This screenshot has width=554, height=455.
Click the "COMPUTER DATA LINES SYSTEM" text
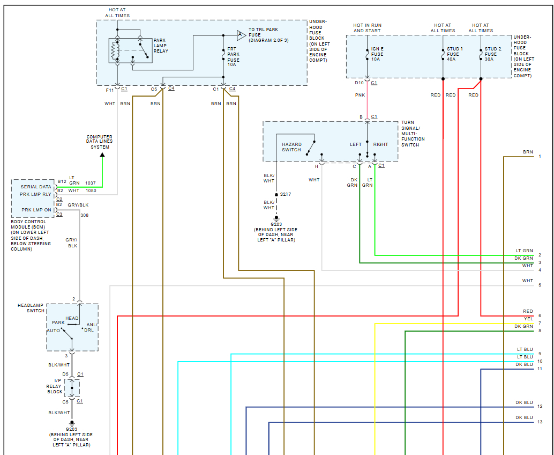tap(100, 142)
